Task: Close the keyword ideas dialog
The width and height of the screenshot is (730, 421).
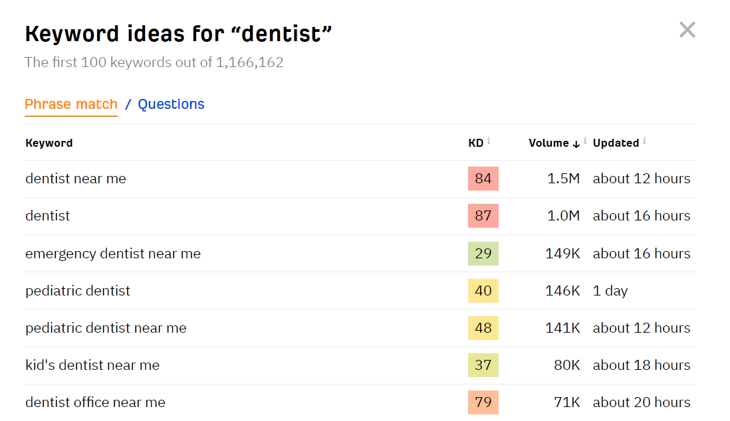Action: pyautogui.click(x=687, y=30)
